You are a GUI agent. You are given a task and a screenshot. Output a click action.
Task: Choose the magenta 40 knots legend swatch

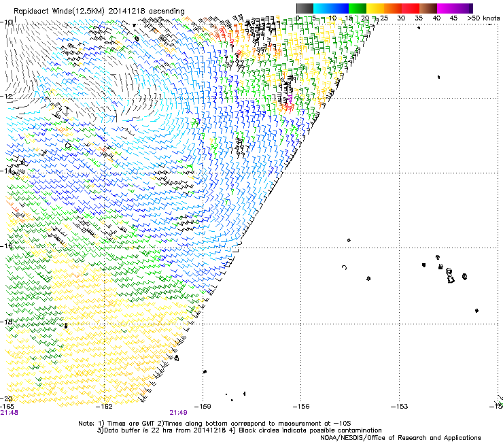pyautogui.click(x=446, y=8)
